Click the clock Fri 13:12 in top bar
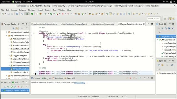The width and height of the screenshot is (177, 99). point(89,2)
